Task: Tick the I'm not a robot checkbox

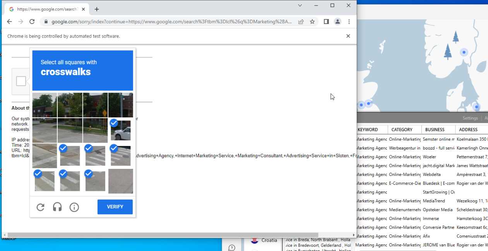Action: pyautogui.click(x=21, y=81)
